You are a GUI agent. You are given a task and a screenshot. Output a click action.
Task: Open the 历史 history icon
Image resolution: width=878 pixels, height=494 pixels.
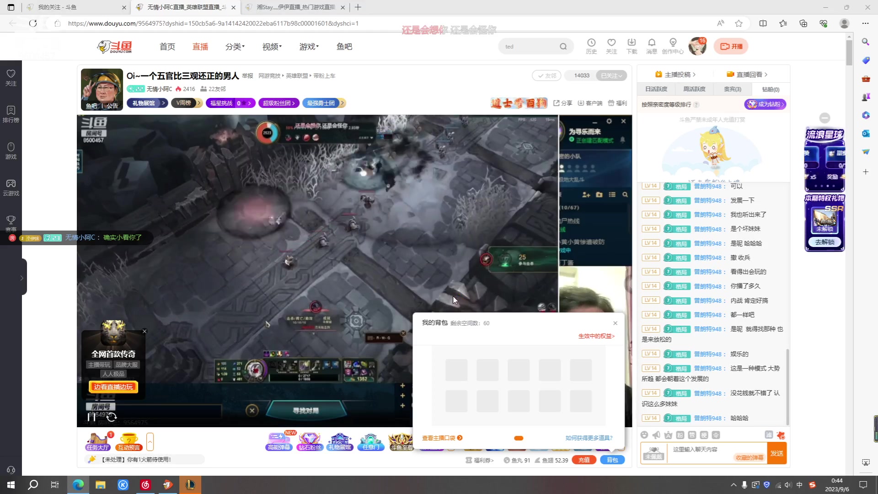pyautogui.click(x=591, y=46)
